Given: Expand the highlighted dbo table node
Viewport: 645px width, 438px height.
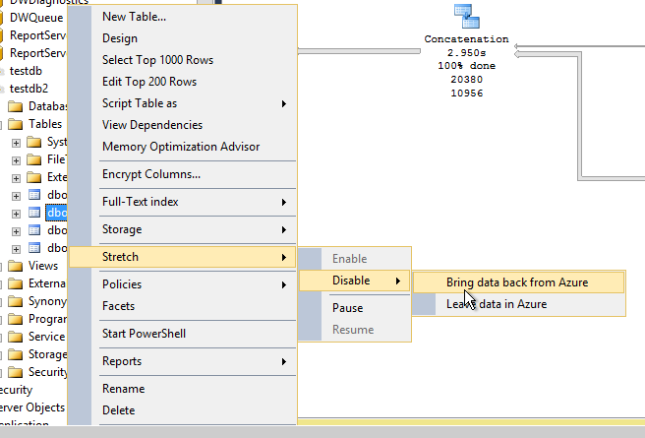Looking at the screenshot, I should coord(16,213).
